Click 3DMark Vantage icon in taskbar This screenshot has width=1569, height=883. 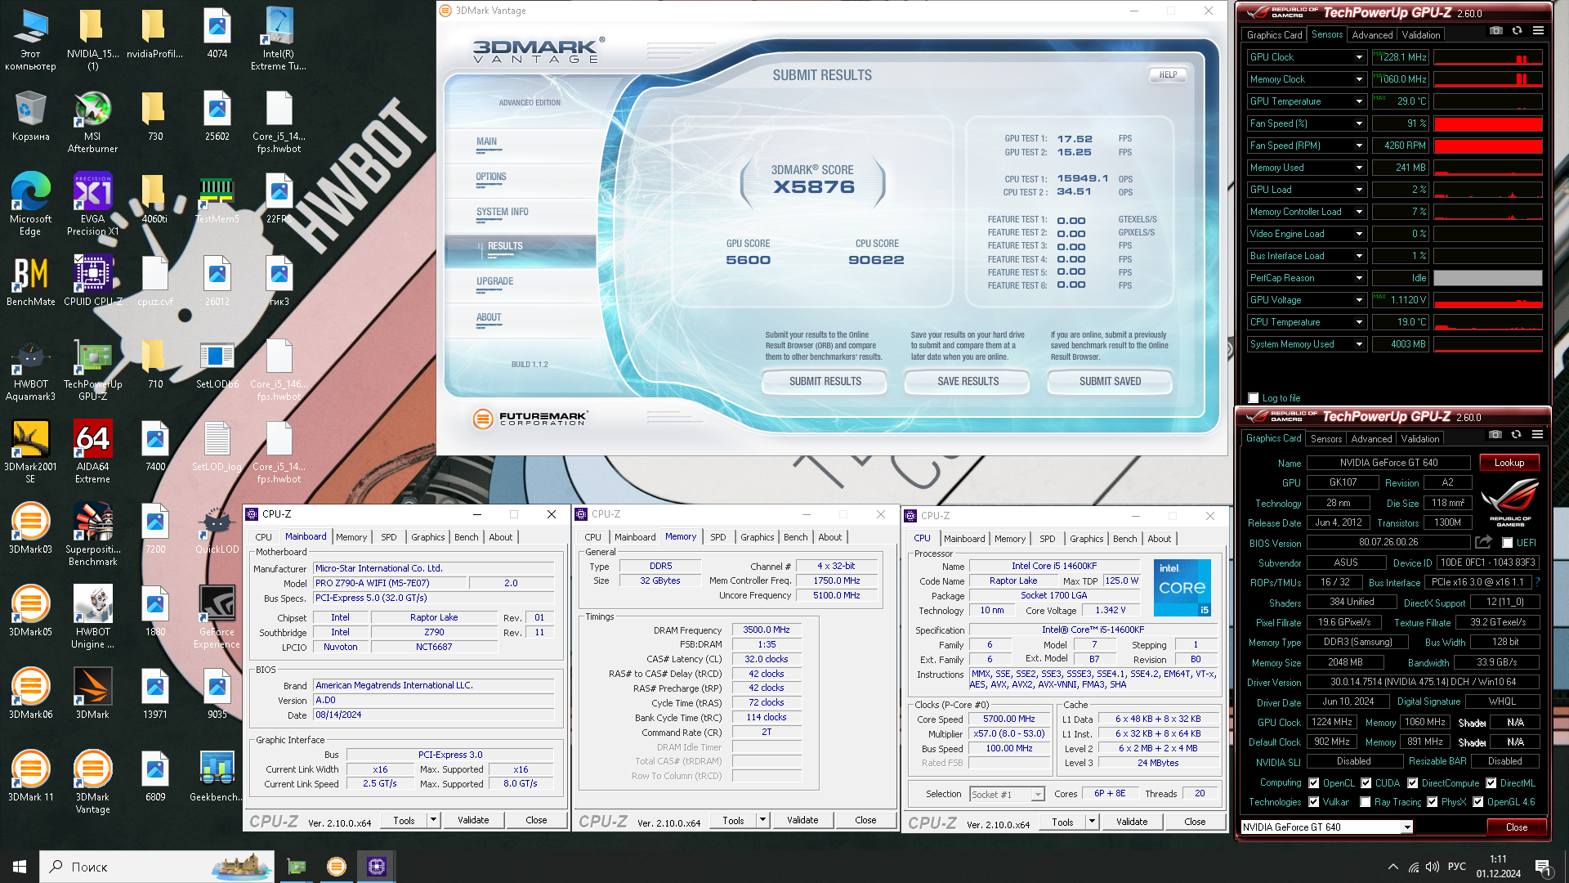(336, 867)
